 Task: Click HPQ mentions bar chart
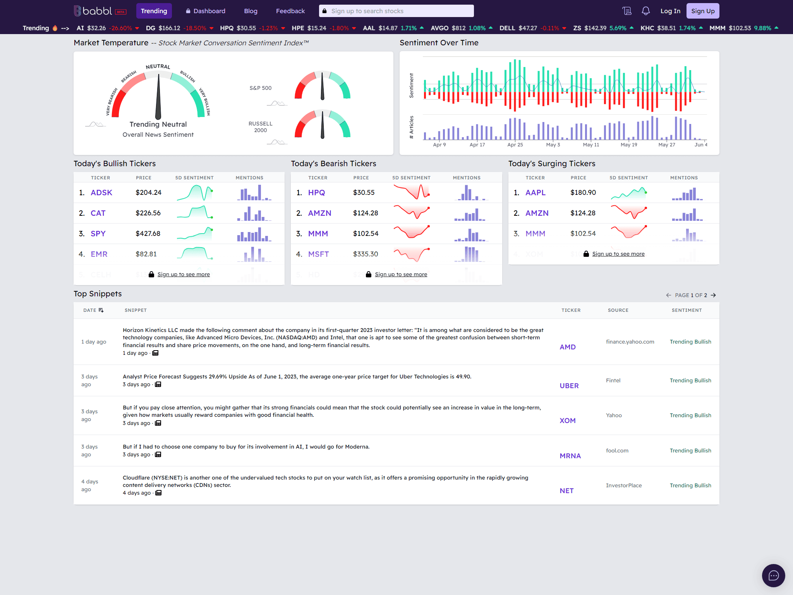click(471, 193)
